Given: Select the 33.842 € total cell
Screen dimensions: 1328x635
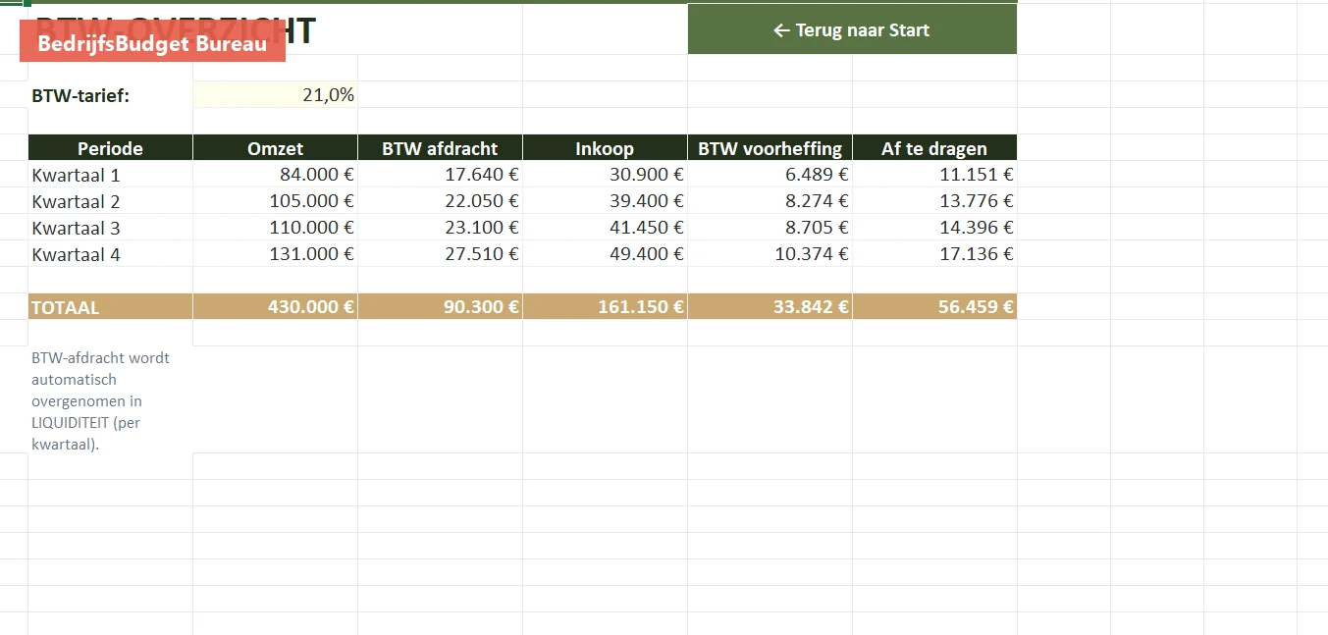Looking at the screenshot, I should pyautogui.click(x=770, y=307).
